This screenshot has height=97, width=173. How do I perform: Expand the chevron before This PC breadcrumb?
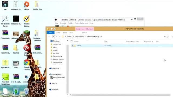65,37
